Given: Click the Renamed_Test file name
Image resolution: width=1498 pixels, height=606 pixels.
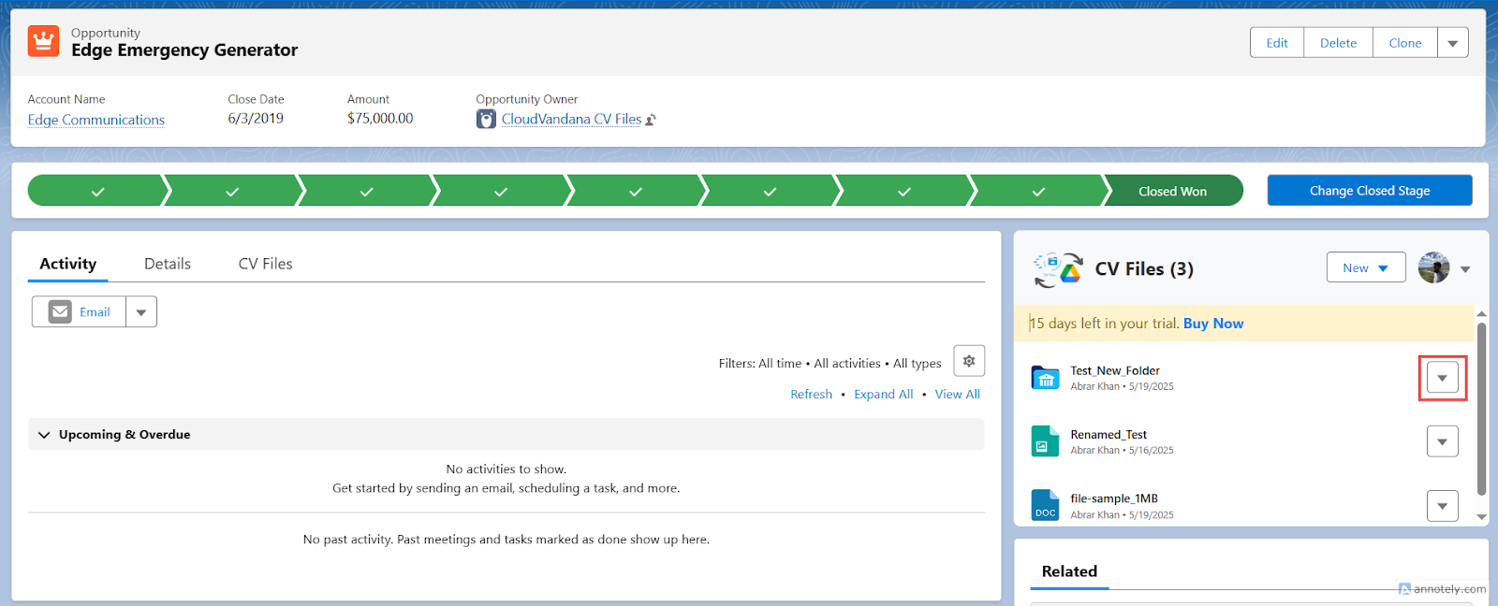Looking at the screenshot, I should (x=1109, y=435).
